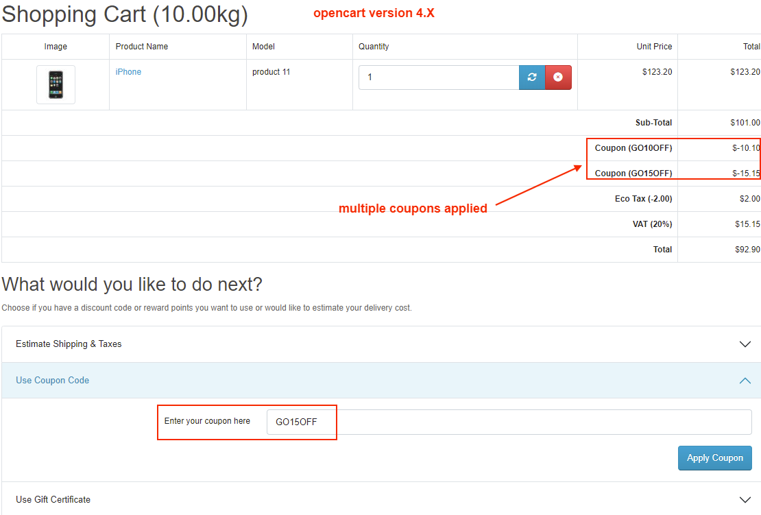Click the Product Name column header

[x=142, y=47]
